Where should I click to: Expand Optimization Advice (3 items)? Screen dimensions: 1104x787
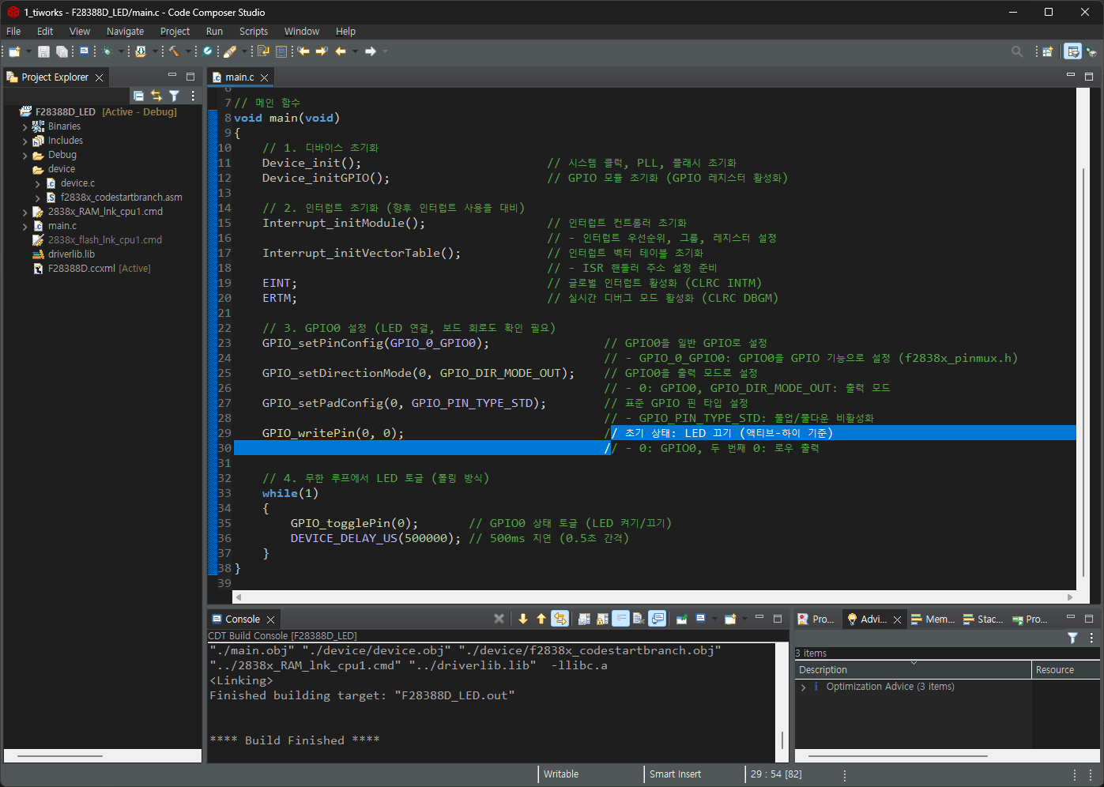(804, 687)
